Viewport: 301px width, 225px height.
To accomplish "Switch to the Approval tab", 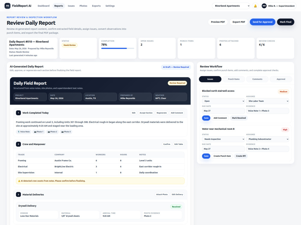I will point(281,79).
